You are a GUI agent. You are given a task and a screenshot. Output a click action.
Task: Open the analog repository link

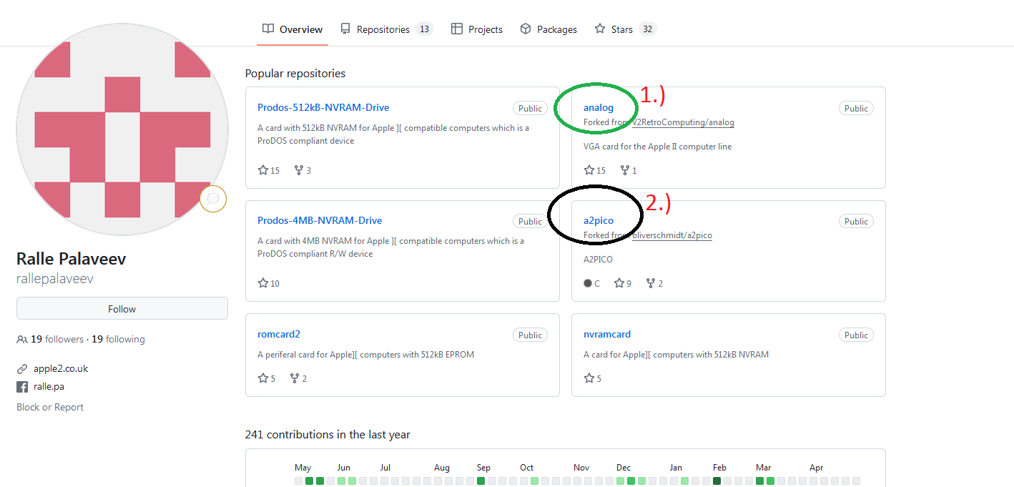point(599,107)
